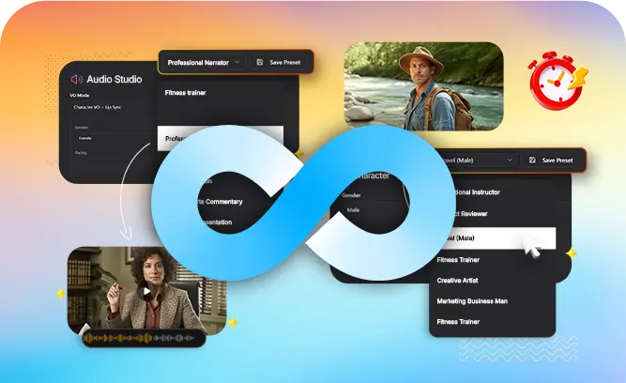
Task: Select the Instructor preset in the dropdown list
Action: tap(477, 192)
